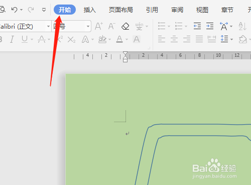Image resolution: width=251 pixels, height=185 pixels.
Task: Open the 开始 ribbon tab
Action: click(x=65, y=10)
